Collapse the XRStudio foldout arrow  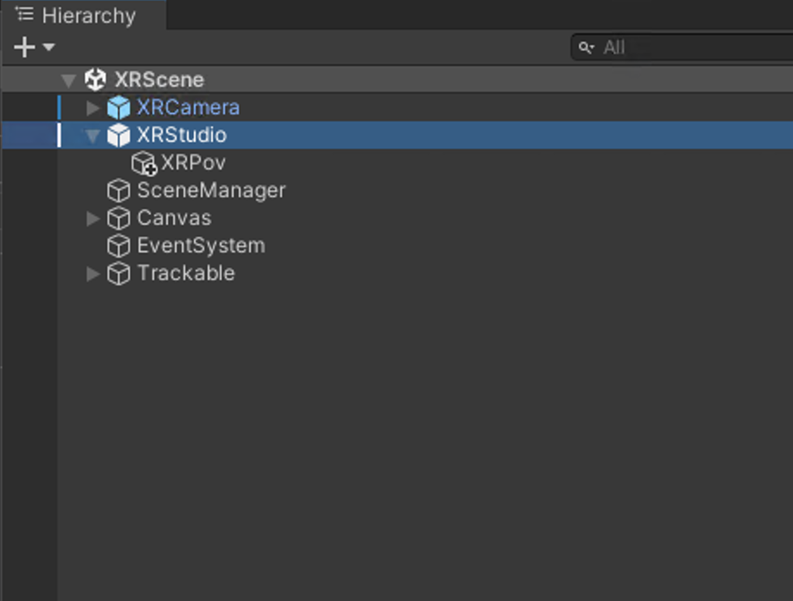pyautogui.click(x=92, y=136)
